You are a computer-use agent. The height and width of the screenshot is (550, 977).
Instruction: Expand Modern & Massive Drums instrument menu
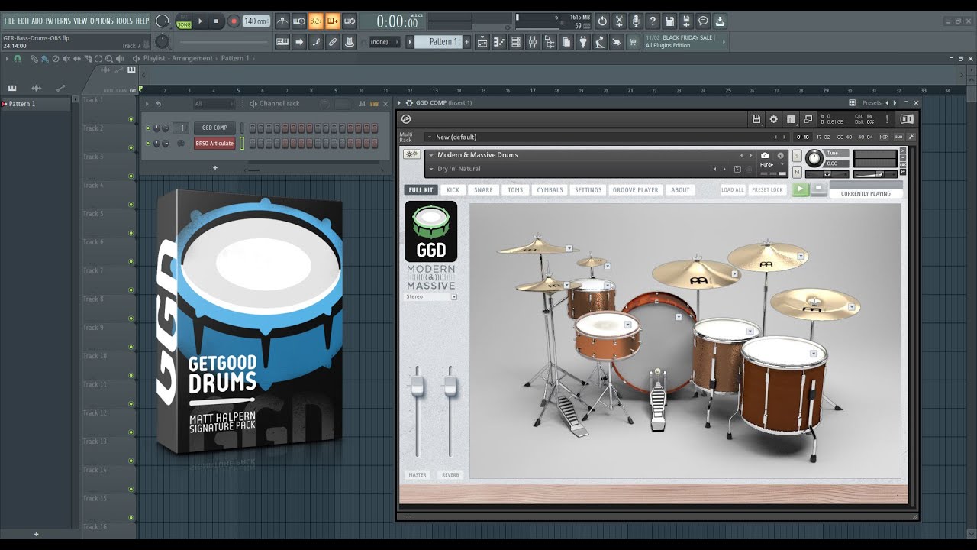[x=431, y=155]
